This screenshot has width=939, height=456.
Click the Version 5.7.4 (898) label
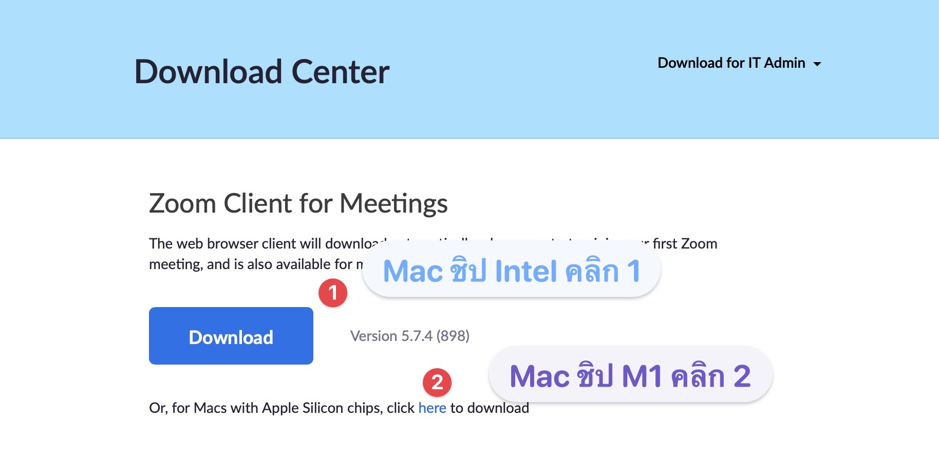click(x=409, y=336)
